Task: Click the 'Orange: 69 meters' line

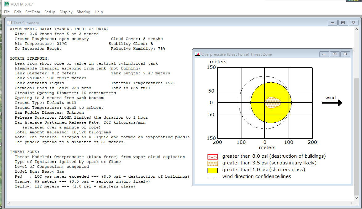Action: coord(82,181)
